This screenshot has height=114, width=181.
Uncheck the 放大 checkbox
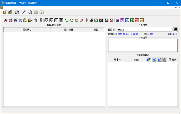click(x=170, y=60)
